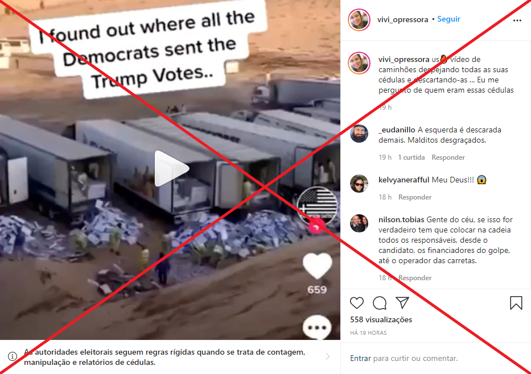Like the post with the heart icon

357,302
